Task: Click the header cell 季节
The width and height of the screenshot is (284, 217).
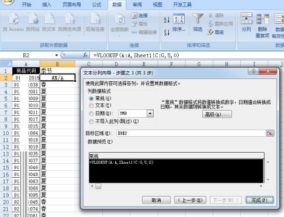Action: point(57,71)
